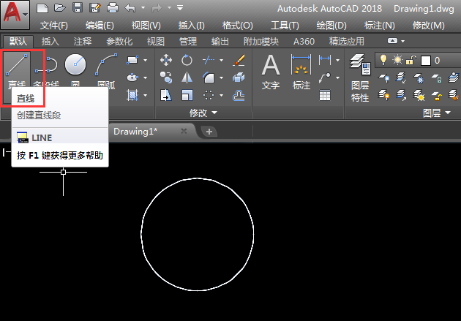
Task: Select the Trim tool
Action: (209, 60)
